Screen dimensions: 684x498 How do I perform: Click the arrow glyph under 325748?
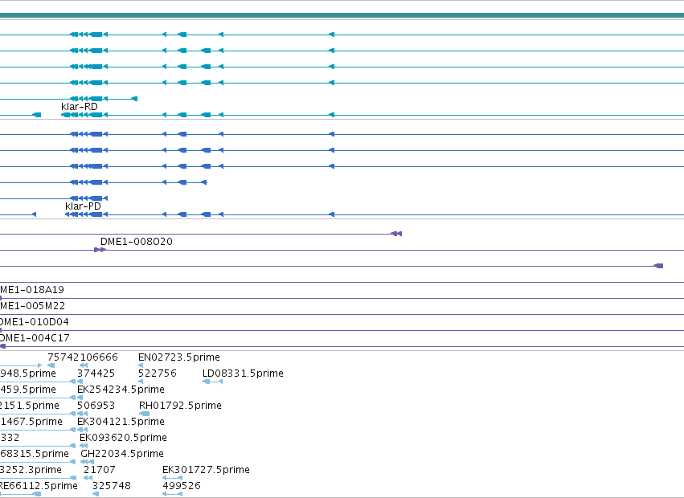tap(96, 494)
